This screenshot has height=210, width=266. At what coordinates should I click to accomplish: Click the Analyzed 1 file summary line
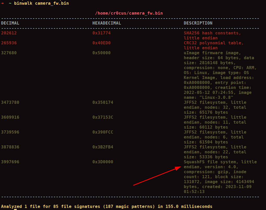pos(107,206)
